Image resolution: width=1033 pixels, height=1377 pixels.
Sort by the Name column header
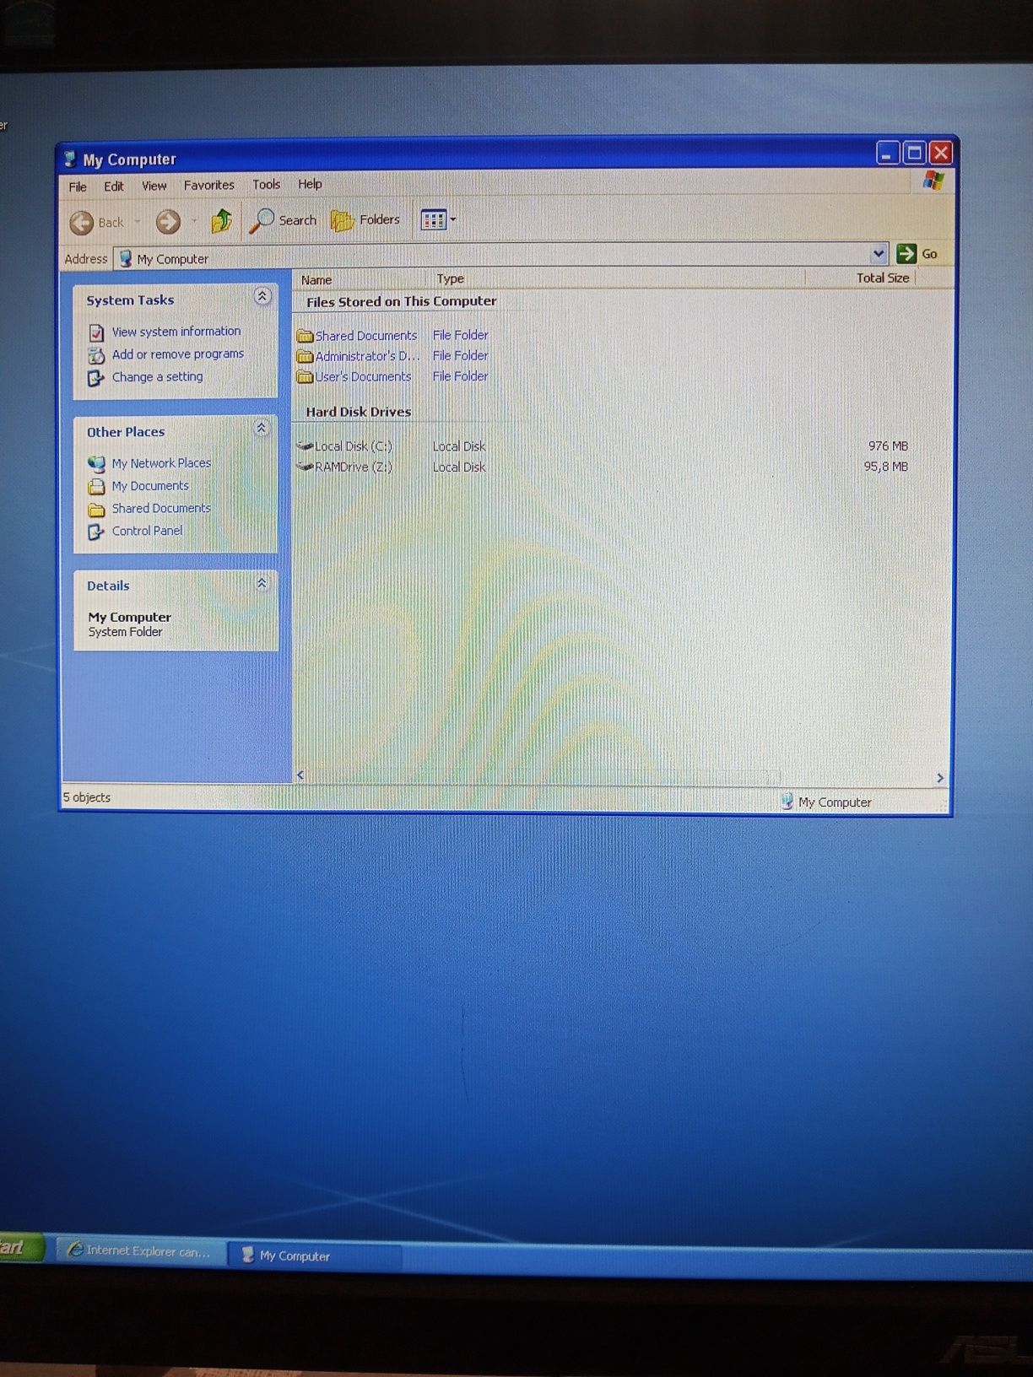coord(361,279)
